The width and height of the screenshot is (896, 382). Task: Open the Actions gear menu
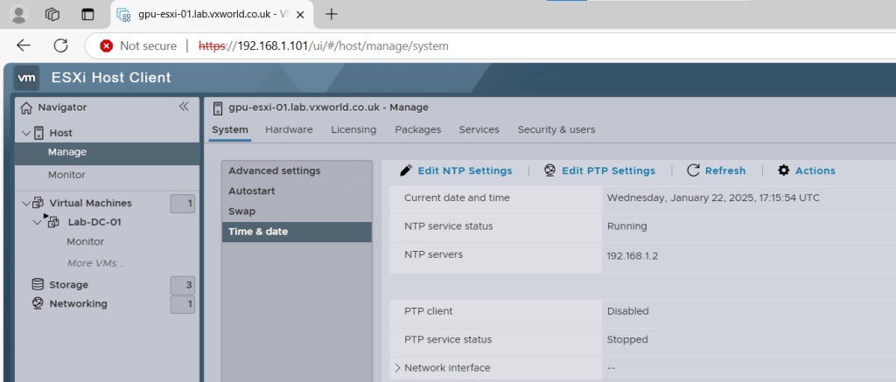[x=806, y=170]
